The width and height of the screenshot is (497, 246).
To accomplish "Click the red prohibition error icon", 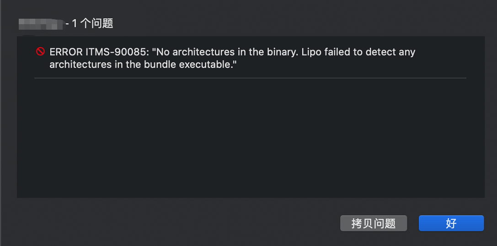I will 40,51.
